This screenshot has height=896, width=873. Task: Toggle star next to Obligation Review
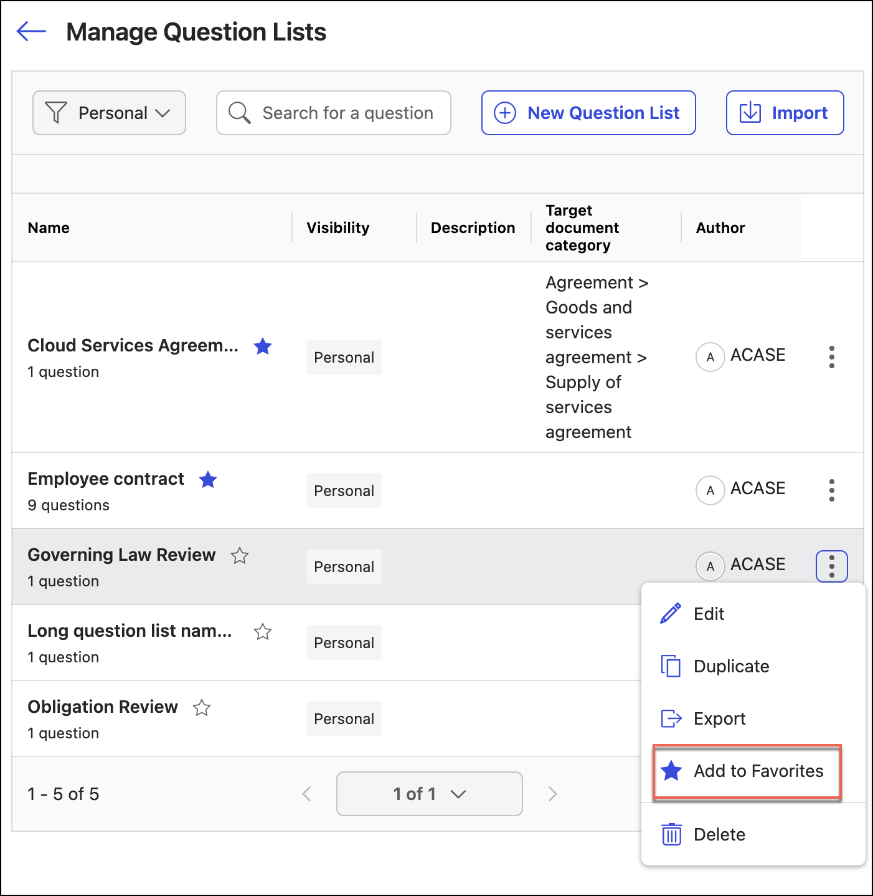point(202,708)
